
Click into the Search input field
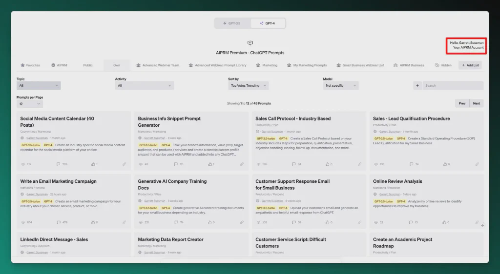(x=453, y=85)
